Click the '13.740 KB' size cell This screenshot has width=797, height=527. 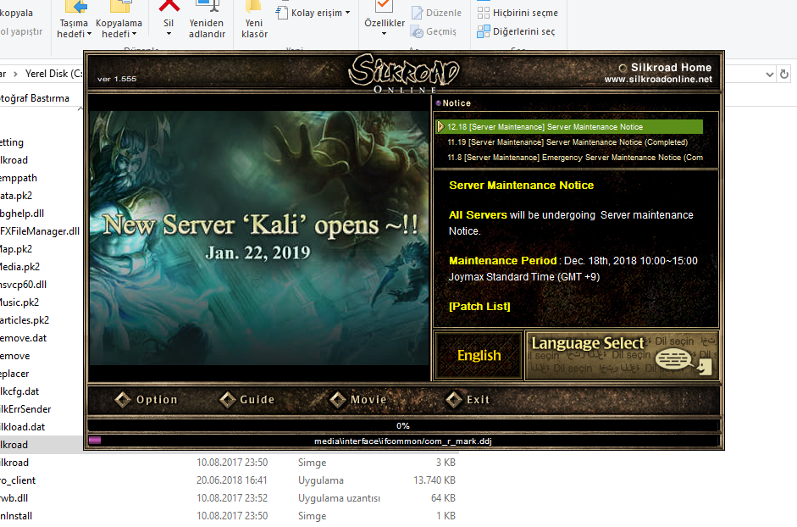(x=434, y=480)
